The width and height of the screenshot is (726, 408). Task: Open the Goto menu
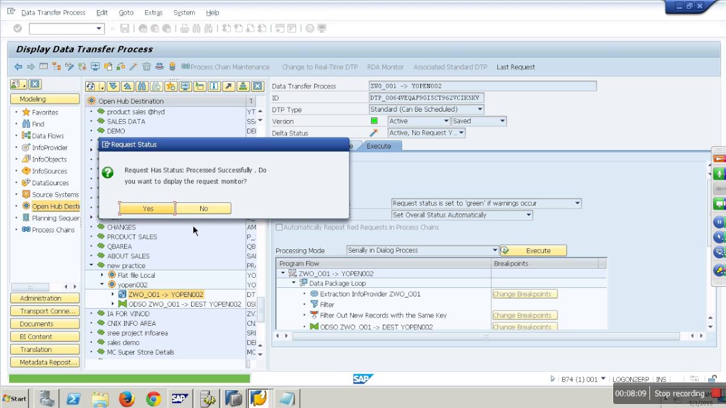(x=126, y=12)
